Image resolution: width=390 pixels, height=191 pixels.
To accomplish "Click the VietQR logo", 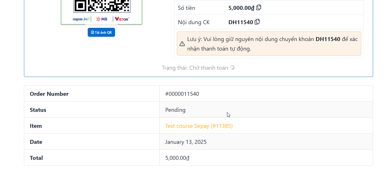I will [122, 19].
